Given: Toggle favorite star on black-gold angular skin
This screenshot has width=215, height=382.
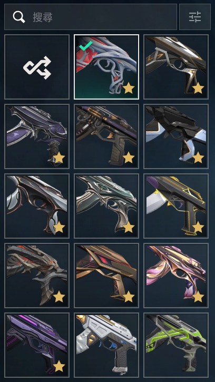Looking at the screenshot, I should 198,88.
